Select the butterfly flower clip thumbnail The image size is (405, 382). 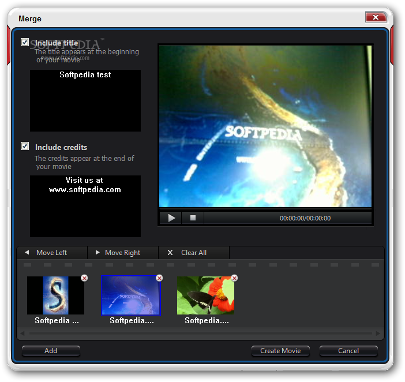coord(205,295)
